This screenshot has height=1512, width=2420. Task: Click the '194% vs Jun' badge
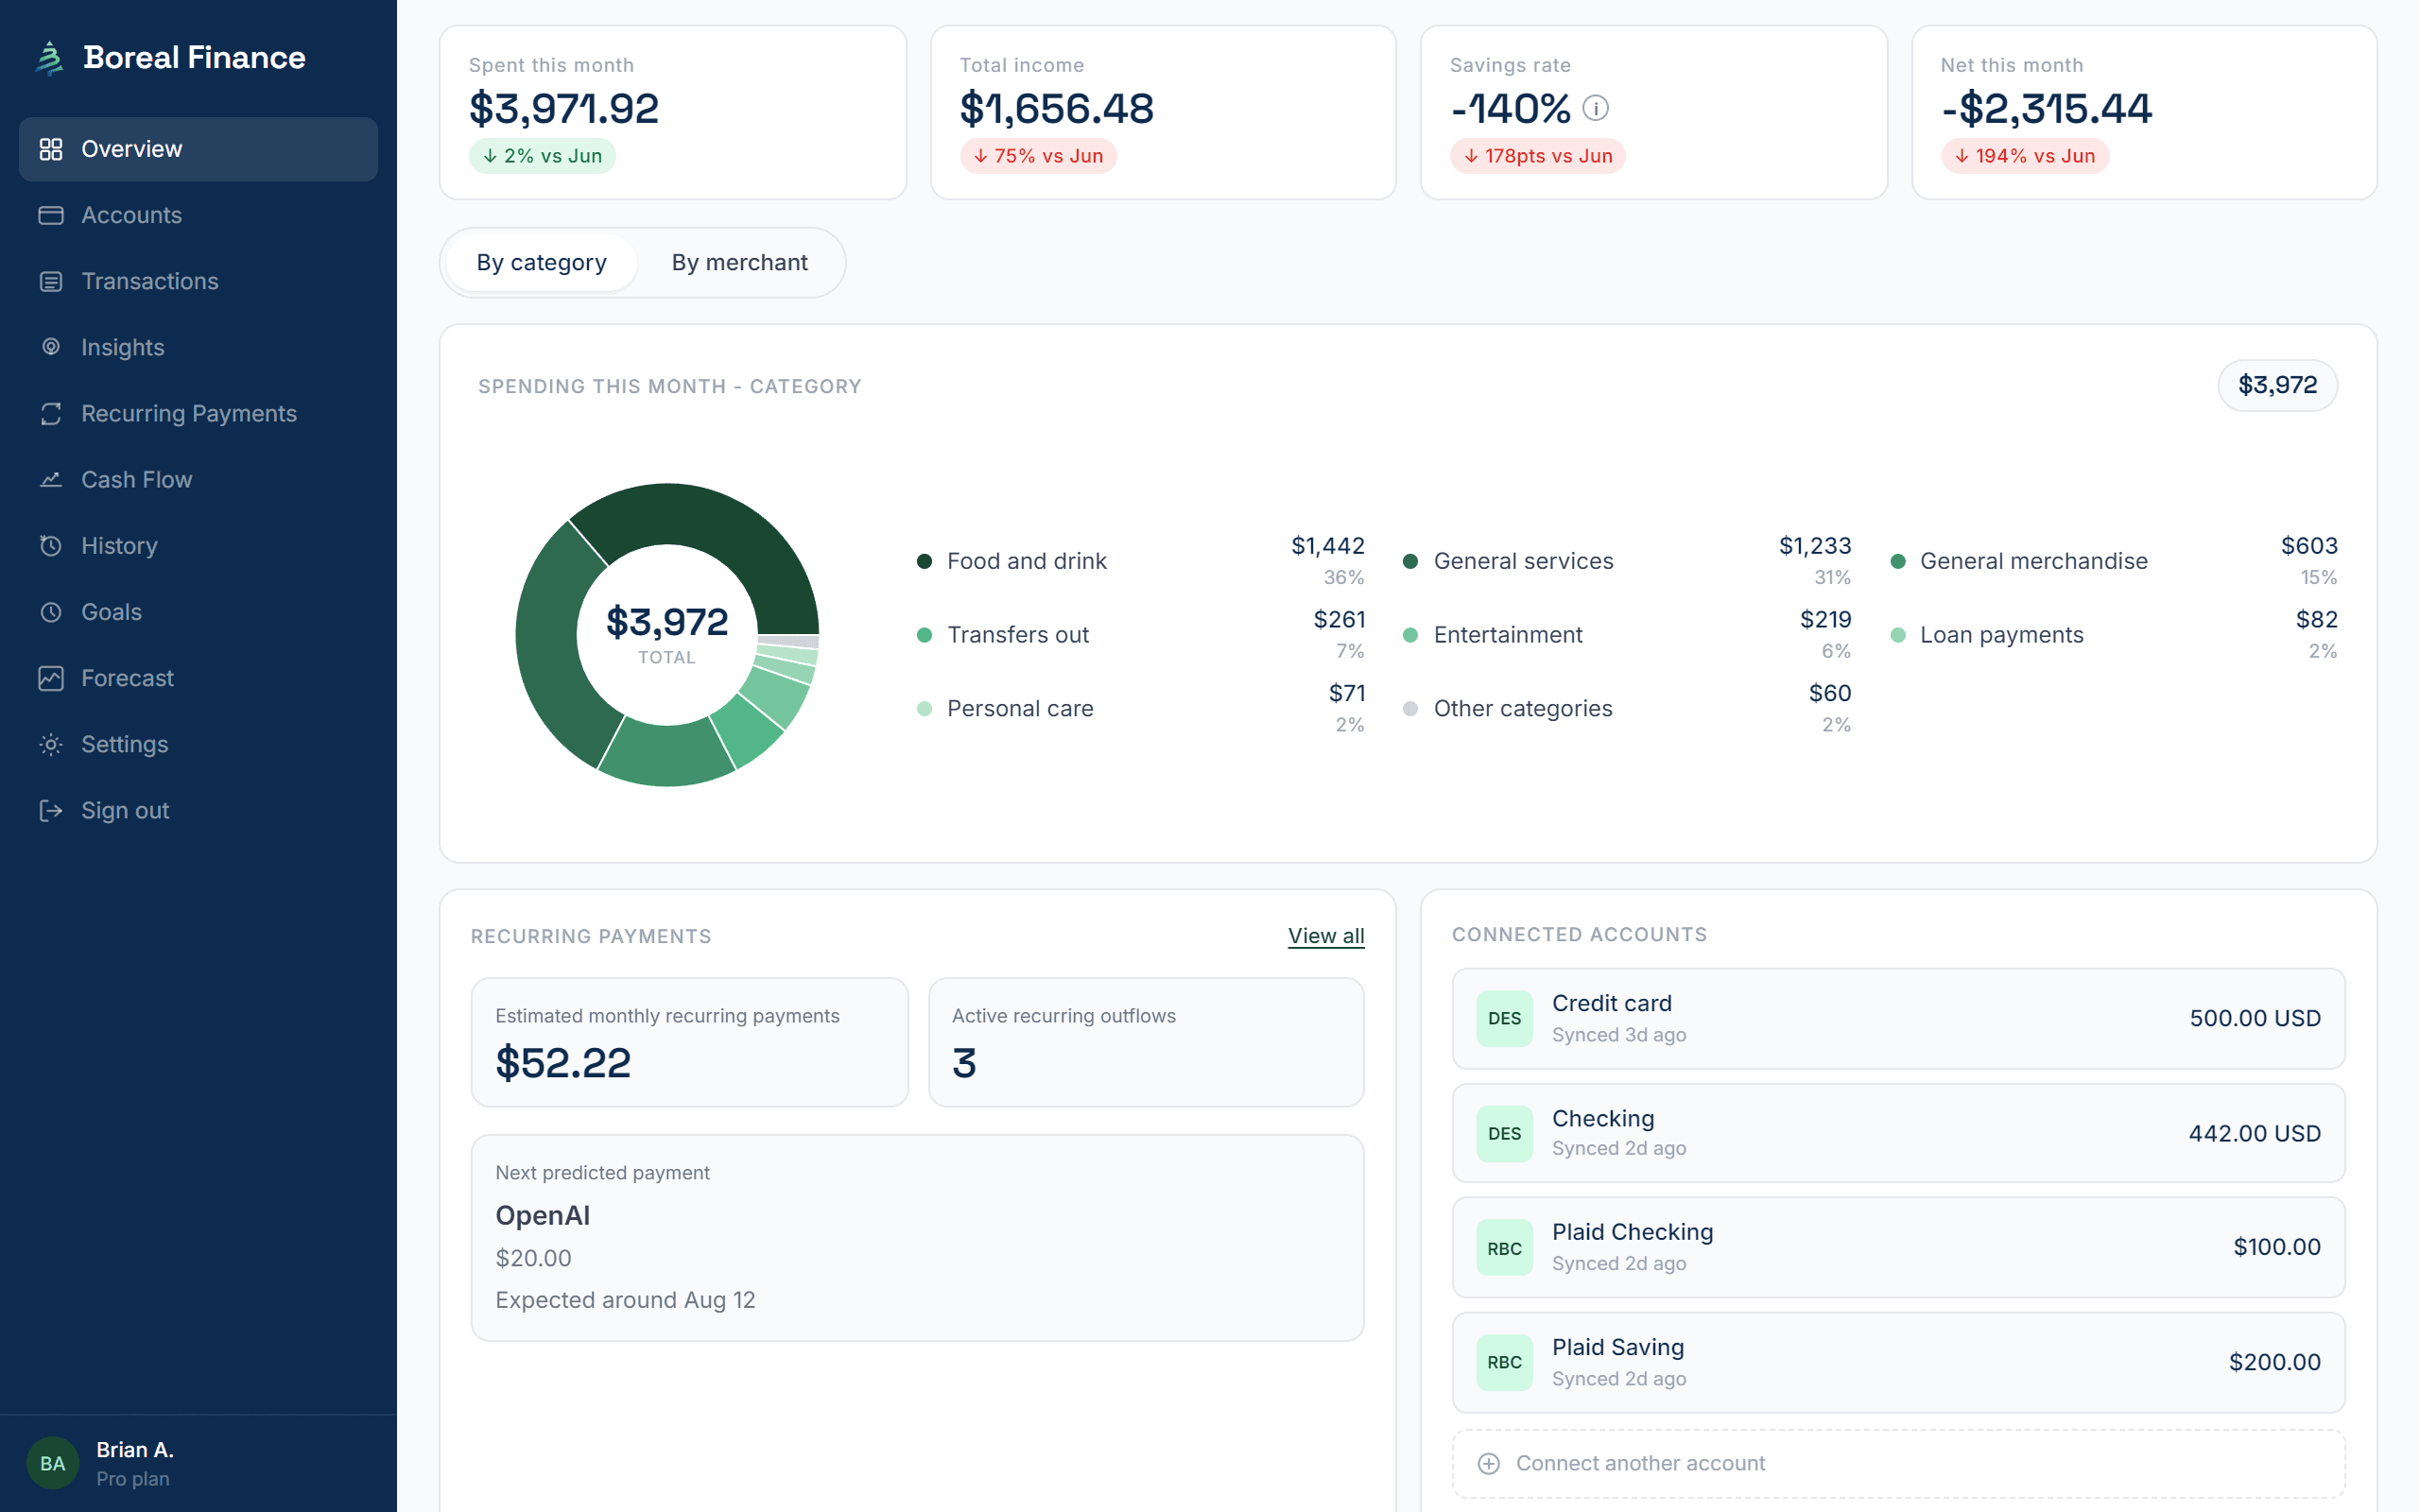point(2025,156)
